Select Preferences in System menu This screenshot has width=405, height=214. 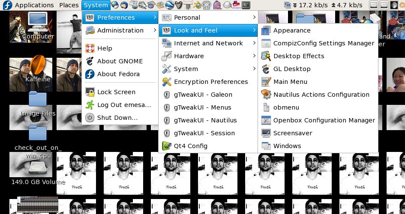(120, 18)
